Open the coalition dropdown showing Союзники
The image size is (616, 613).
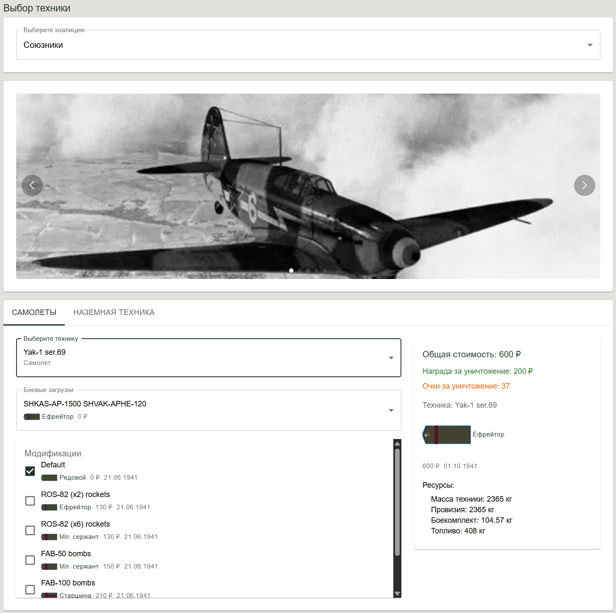tap(308, 45)
